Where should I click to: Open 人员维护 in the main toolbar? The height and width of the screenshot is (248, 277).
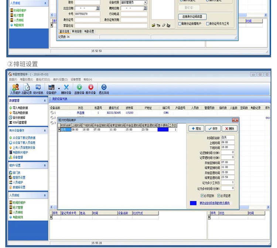[16, 89]
